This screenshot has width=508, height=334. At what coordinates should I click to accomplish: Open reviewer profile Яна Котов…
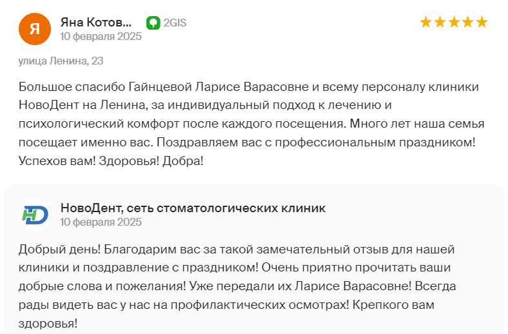[x=96, y=23]
